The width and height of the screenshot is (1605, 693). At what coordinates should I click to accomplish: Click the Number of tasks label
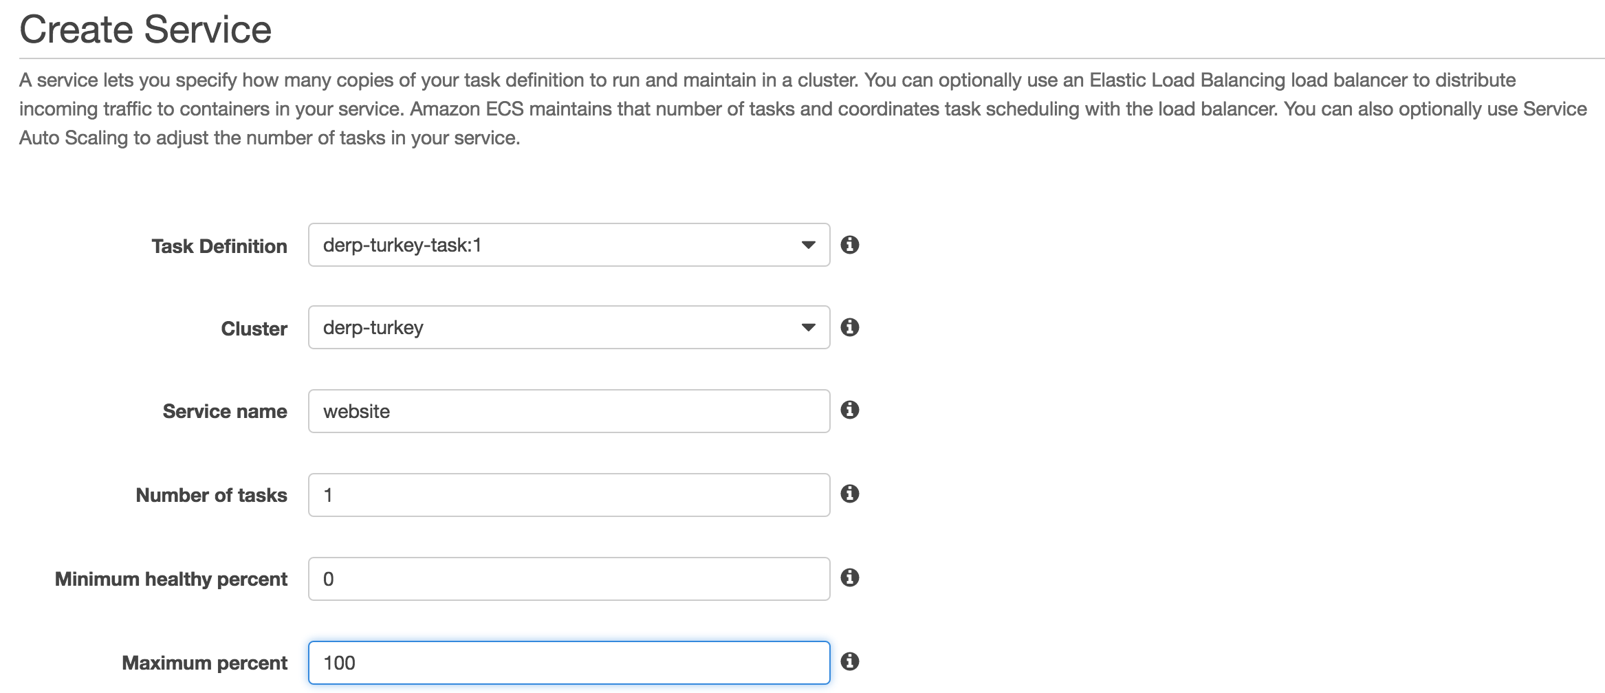(x=211, y=495)
